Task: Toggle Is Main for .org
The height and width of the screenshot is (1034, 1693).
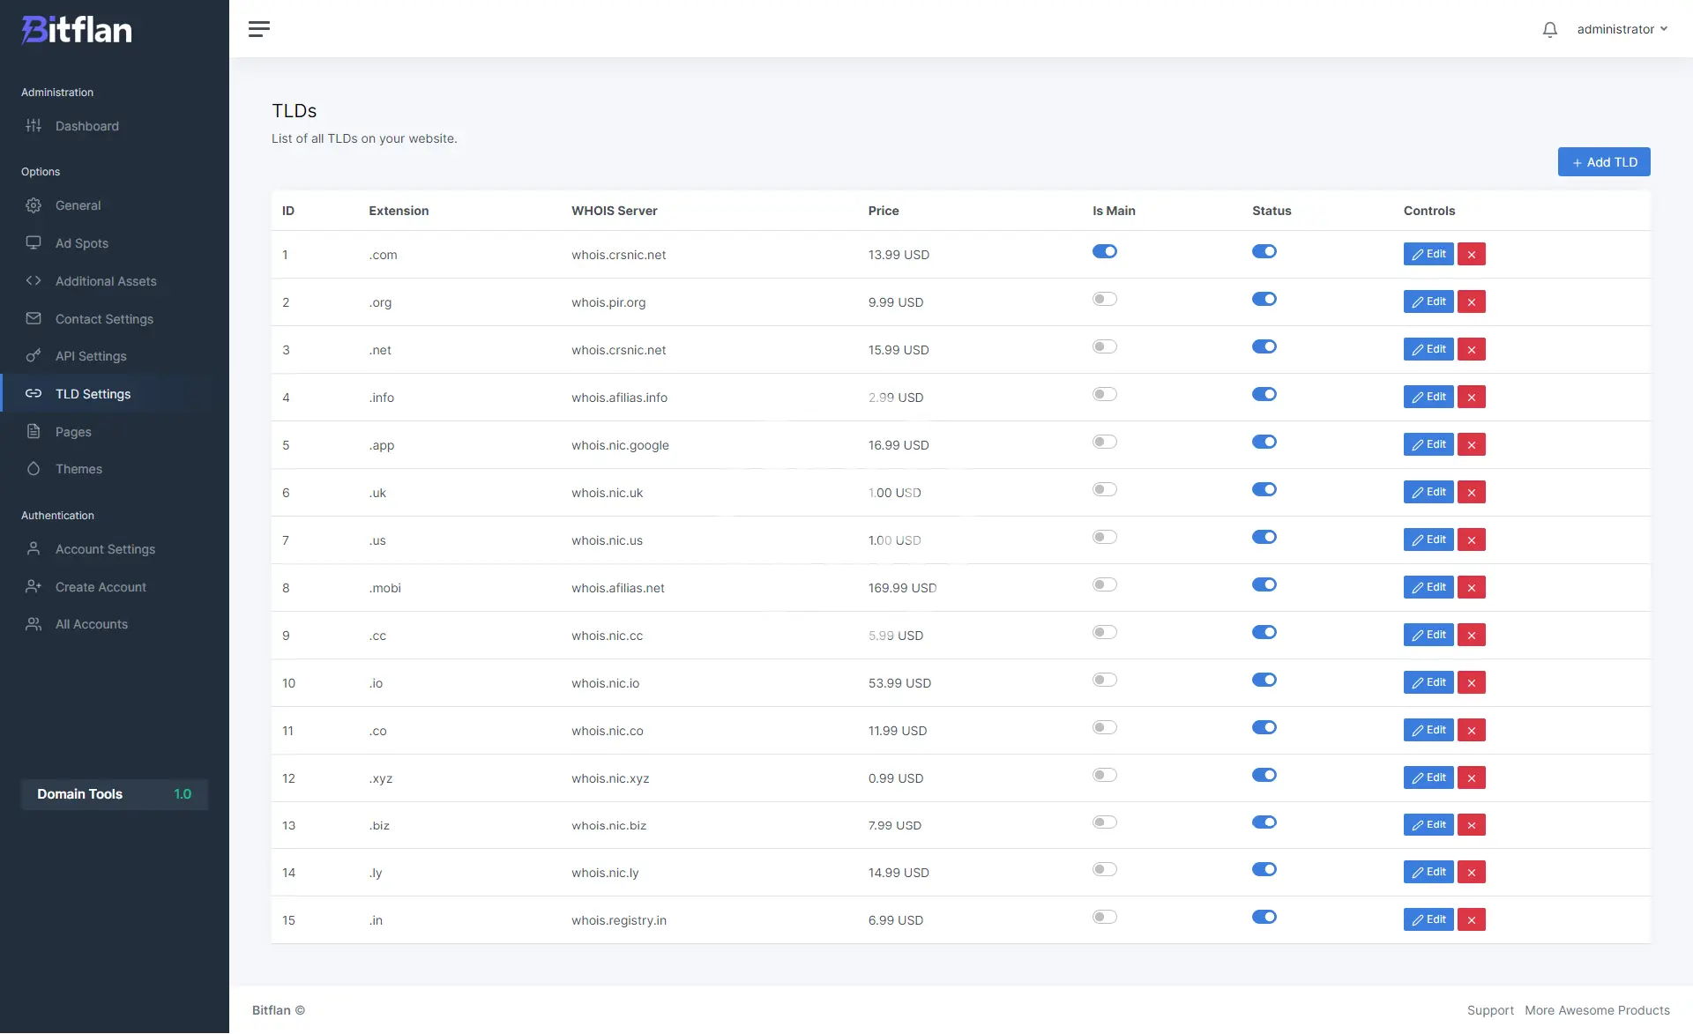Action: point(1104,300)
